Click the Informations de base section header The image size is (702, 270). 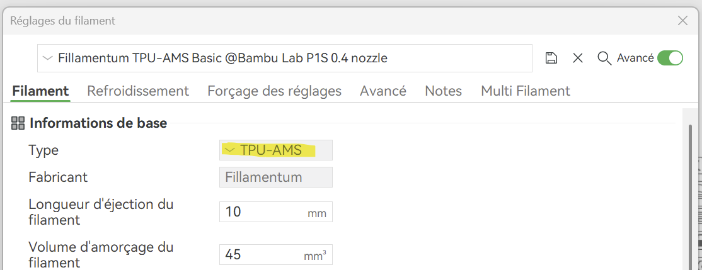pos(98,123)
